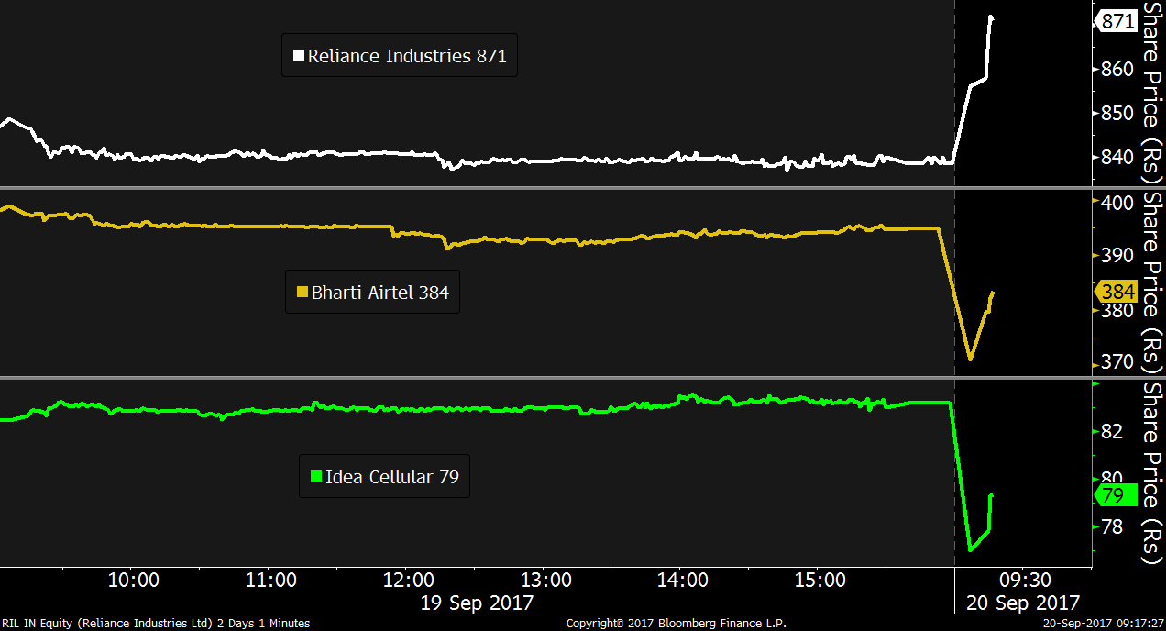Click the 12:00 time axis label
Image resolution: width=1166 pixels, height=631 pixels.
pos(409,581)
